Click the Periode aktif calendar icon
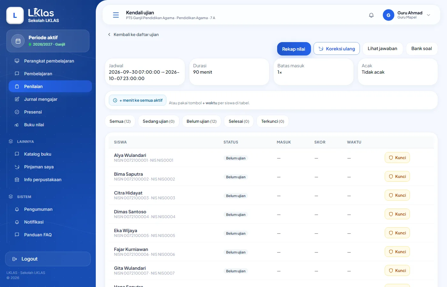The width and height of the screenshot is (447, 287). pyautogui.click(x=18, y=41)
